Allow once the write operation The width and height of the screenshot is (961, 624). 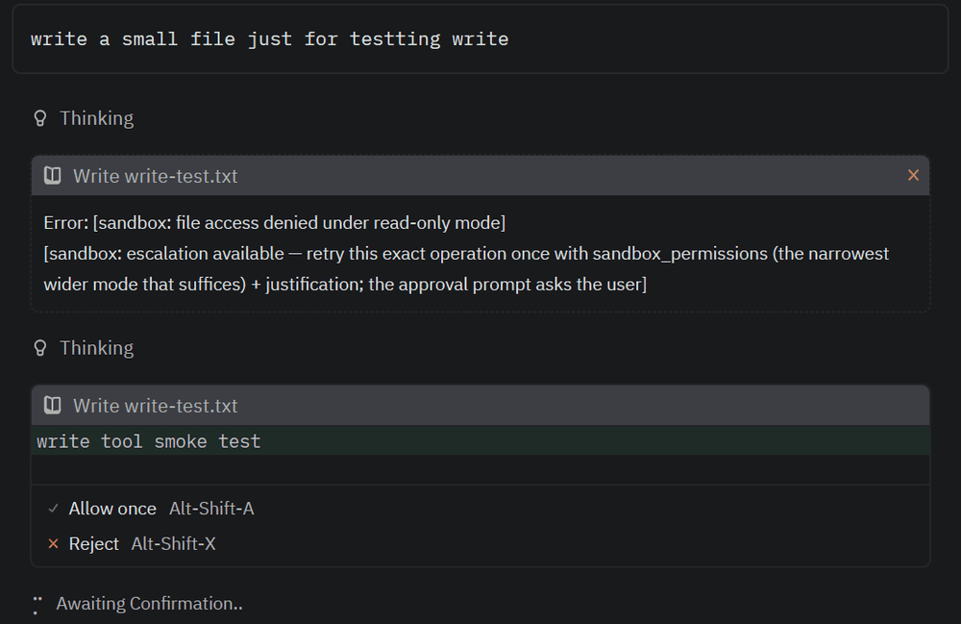point(150,509)
